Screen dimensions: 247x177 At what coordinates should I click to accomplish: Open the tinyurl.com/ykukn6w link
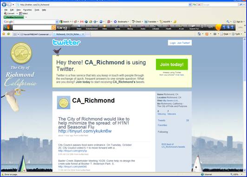tap(85, 131)
